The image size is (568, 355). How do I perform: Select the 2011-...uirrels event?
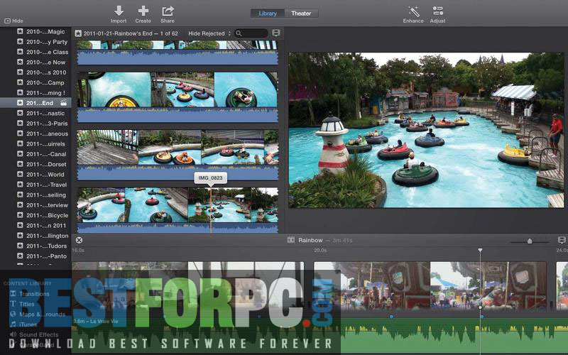(x=45, y=143)
